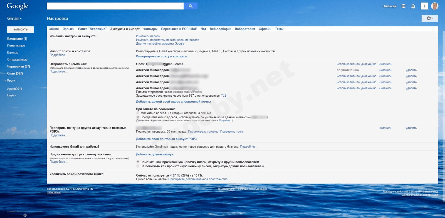Image resolution: width=445 pixels, height=218 pixels.
Task: Select "Всегда отвечать с адреса, используемого по умолчанию"
Action: 138,117
